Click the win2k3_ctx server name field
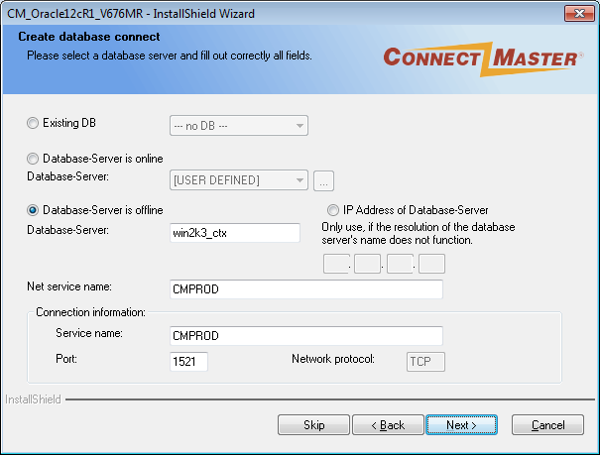600x455 pixels. (x=235, y=233)
